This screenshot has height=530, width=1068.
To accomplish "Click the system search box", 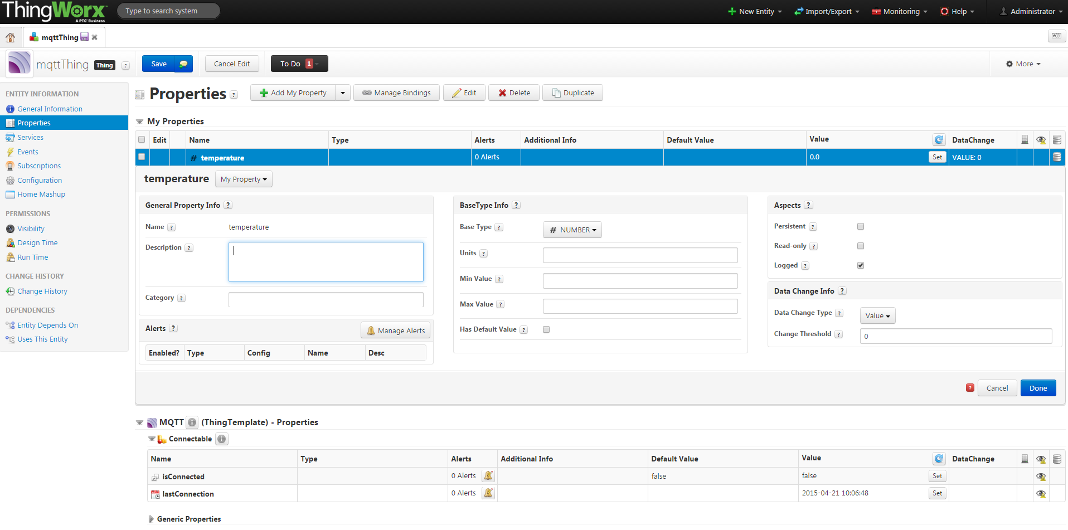I will click(x=168, y=11).
